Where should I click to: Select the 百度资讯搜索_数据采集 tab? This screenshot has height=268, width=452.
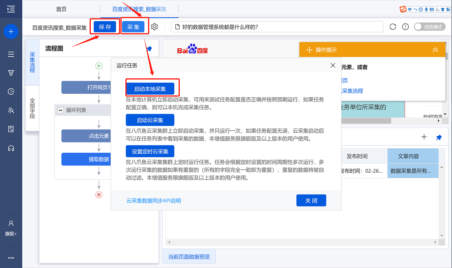(139, 9)
